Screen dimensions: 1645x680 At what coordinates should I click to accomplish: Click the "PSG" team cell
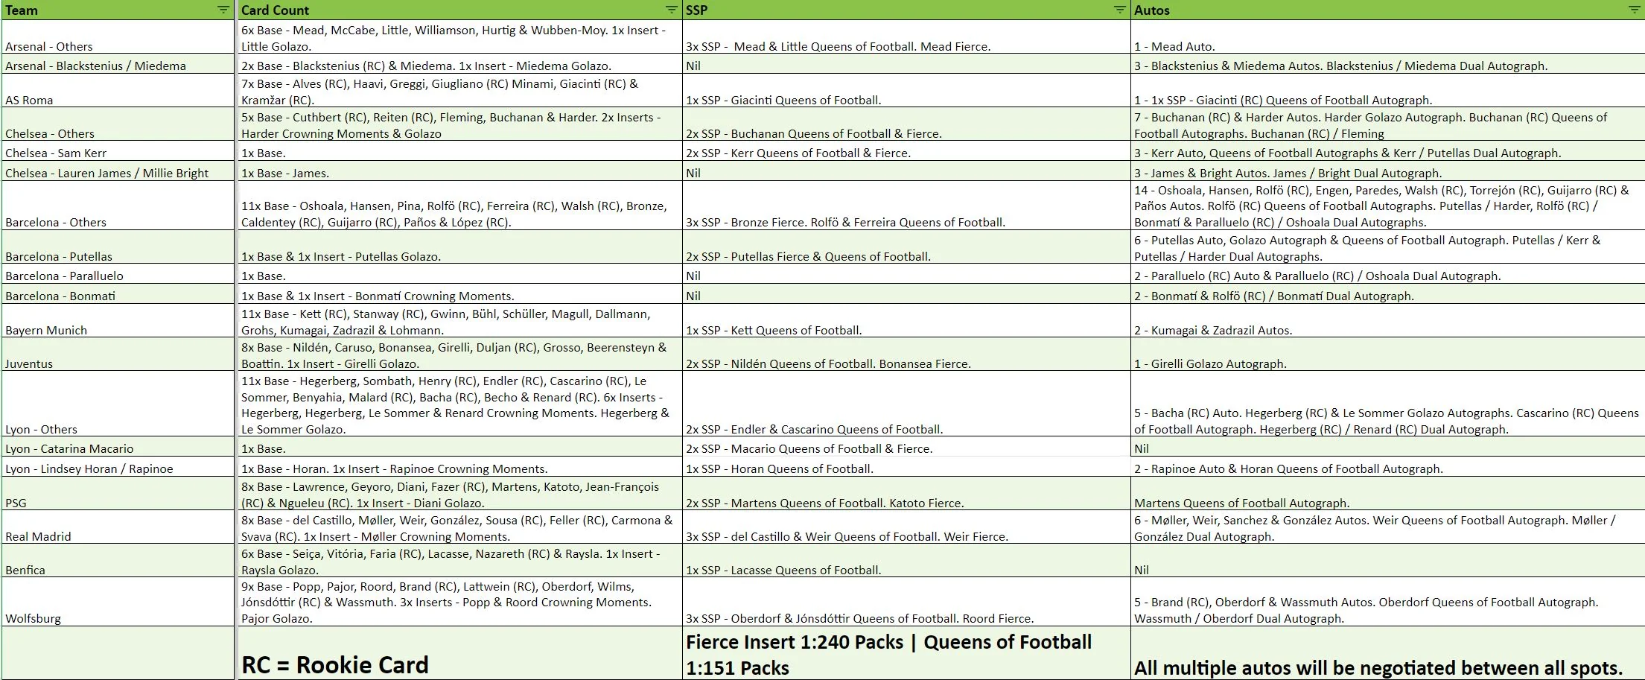coord(119,494)
